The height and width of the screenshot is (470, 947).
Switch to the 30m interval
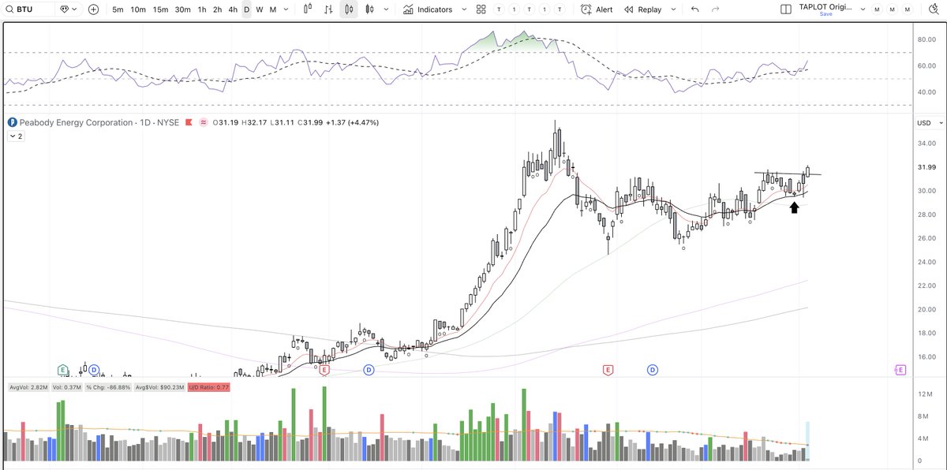[x=182, y=9]
